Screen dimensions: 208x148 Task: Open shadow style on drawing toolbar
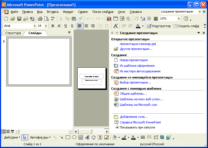pos(162,137)
